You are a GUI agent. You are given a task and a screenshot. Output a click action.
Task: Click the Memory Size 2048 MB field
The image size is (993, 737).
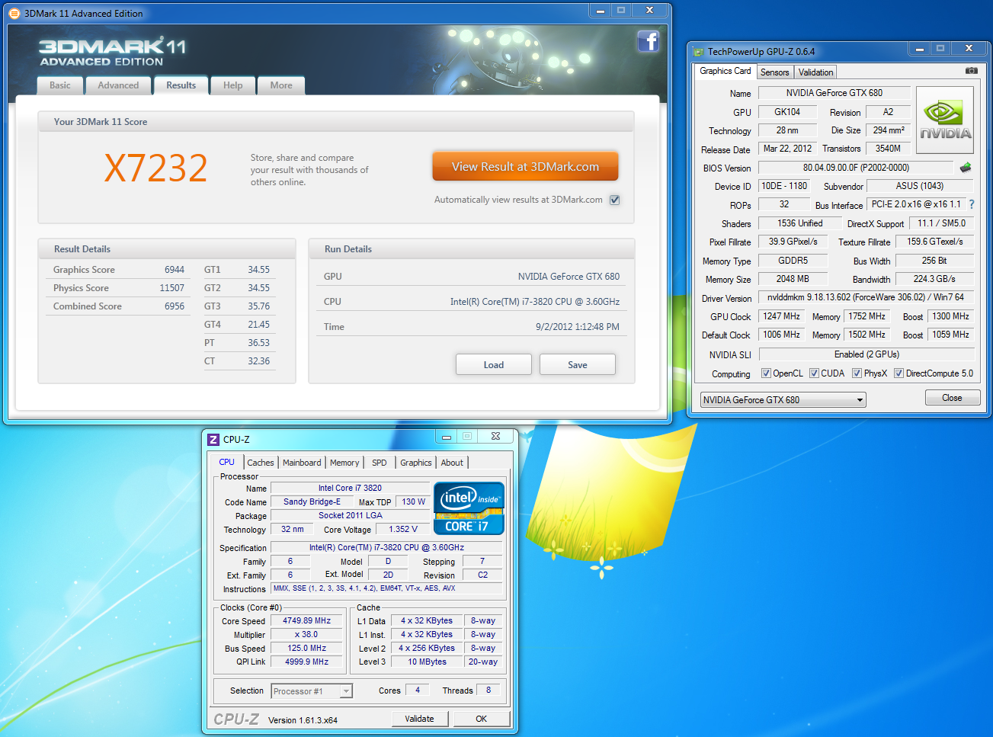pyautogui.click(x=793, y=279)
